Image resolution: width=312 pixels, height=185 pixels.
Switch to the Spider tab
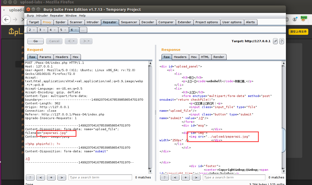61,22
